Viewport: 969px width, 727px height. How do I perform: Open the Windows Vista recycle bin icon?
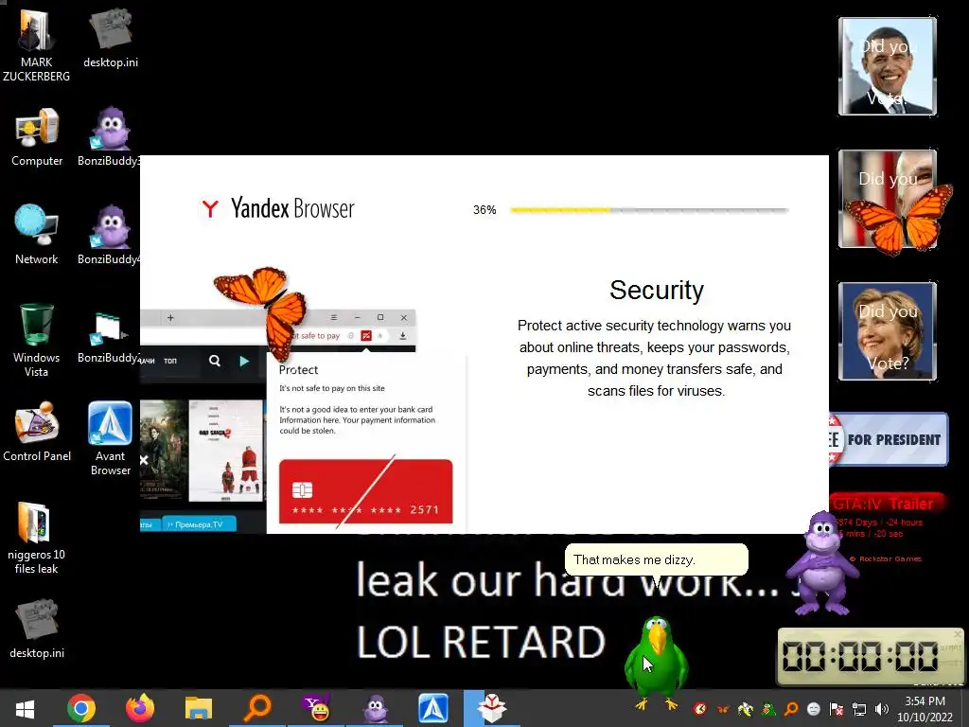coord(37,340)
